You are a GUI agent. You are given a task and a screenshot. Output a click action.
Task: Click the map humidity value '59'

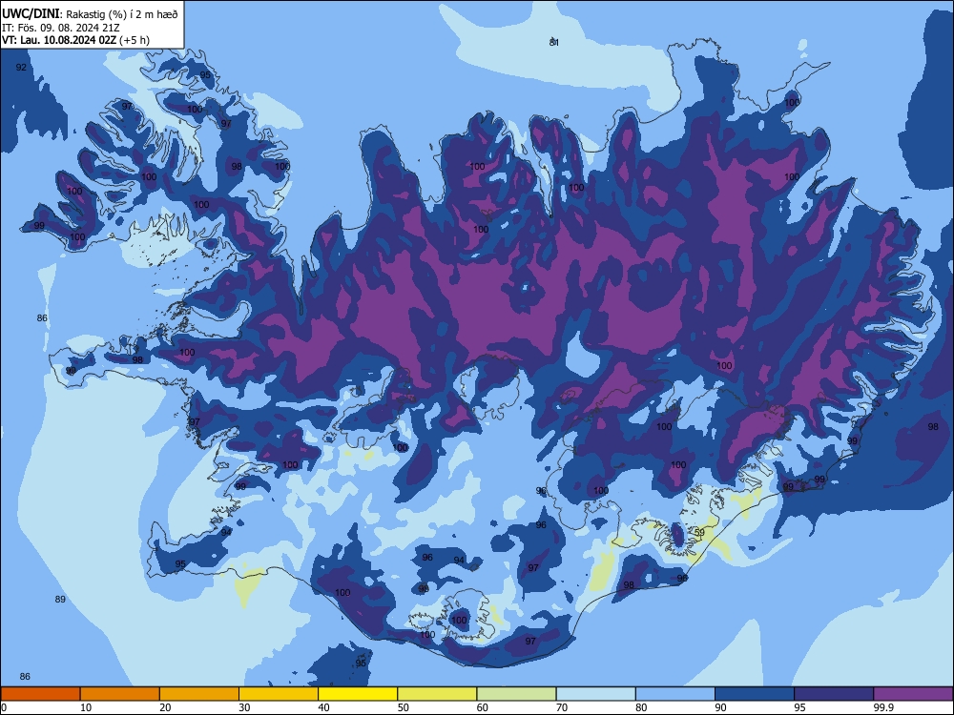click(x=699, y=533)
